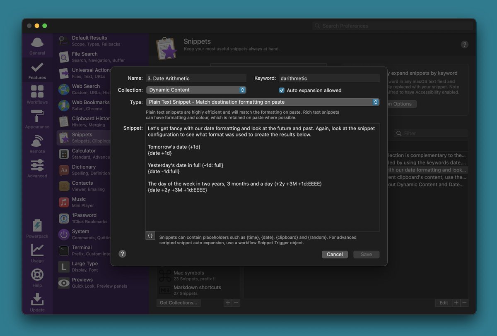
Task: Click the Edit snippet button
Action: point(444,303)
